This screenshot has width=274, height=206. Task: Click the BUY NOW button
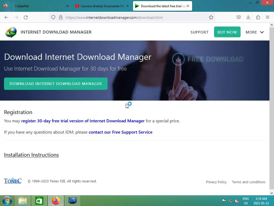click(x=227, y=32)
